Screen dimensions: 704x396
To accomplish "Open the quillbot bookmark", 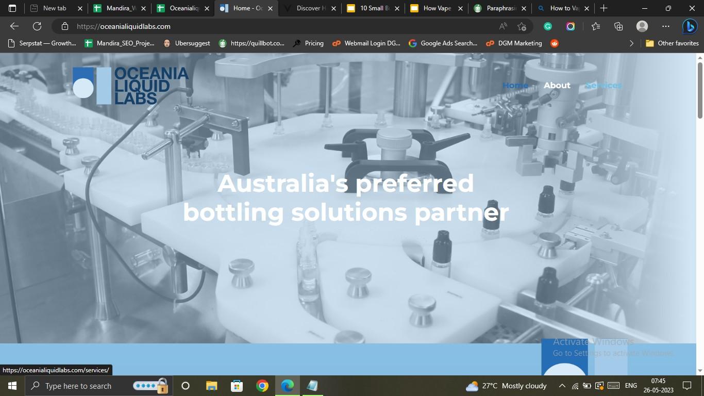I will 252,43.
